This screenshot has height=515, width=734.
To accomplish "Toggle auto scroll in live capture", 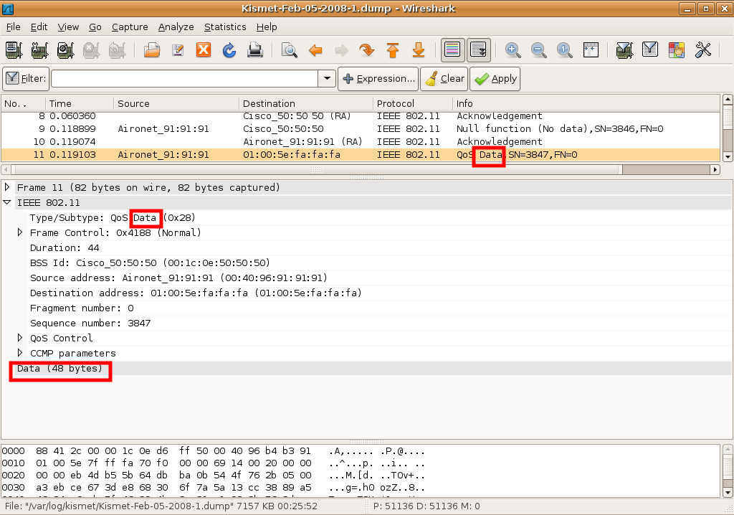I will point(479,49).
